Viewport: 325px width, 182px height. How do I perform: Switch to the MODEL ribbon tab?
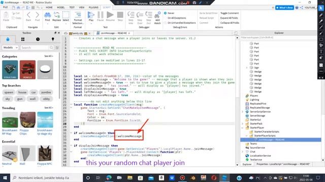(61, 8)
